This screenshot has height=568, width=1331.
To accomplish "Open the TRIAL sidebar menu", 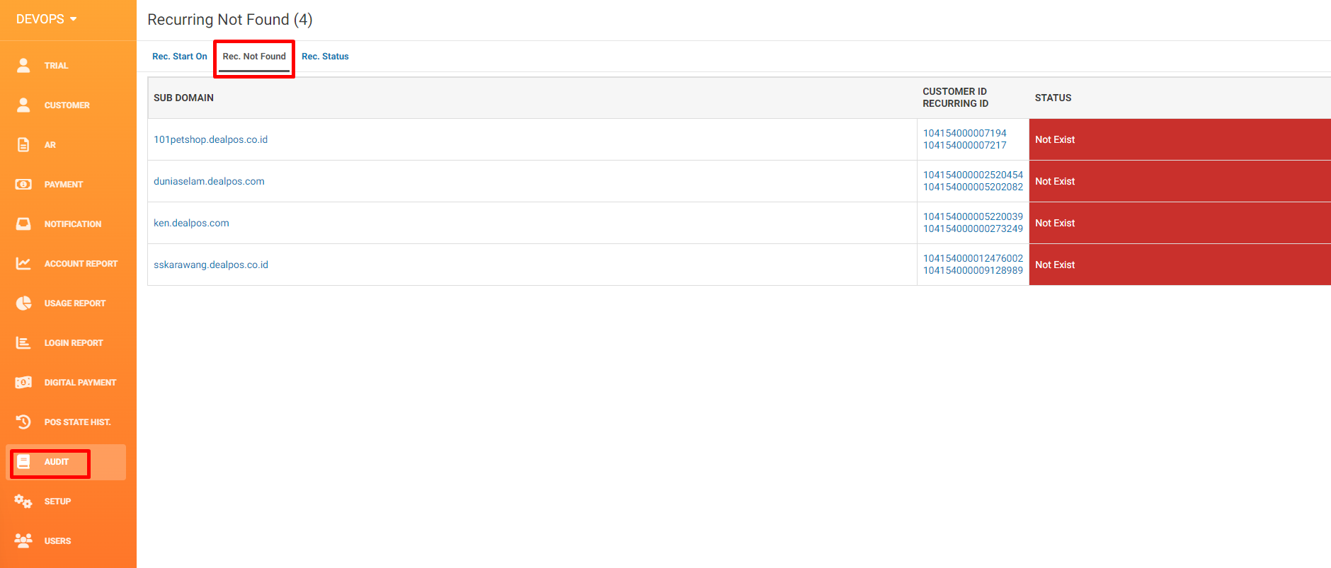I will (56, 66).
